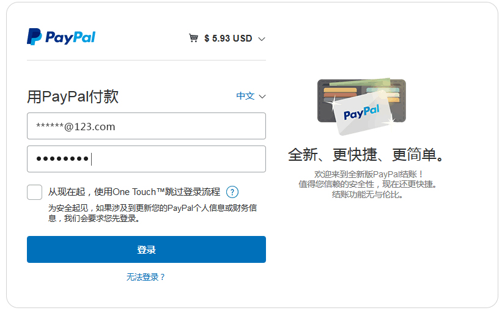502x313 pixels.
Task: Open the 中文 language selector
Action: (246, 96)
